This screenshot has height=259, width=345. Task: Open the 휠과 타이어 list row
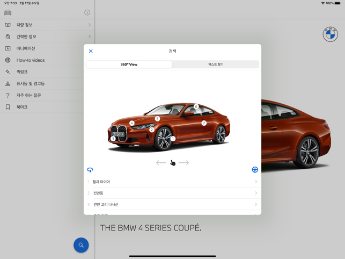pyautogui.click(x=173, y=182)
